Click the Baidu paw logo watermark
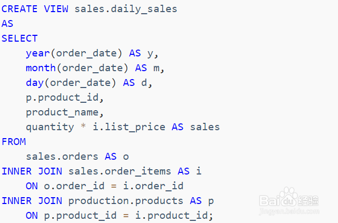This screenshot has height=223, width=338. [x=289, y=198]
